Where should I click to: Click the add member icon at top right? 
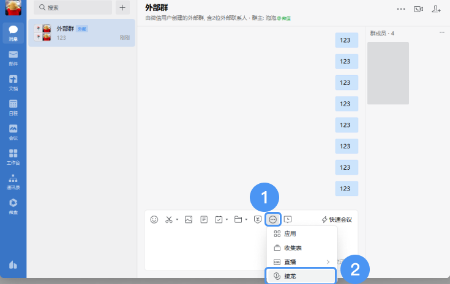[x=436, y=9]
